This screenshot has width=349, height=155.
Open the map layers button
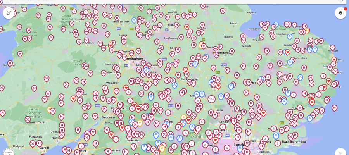(340, 13)
